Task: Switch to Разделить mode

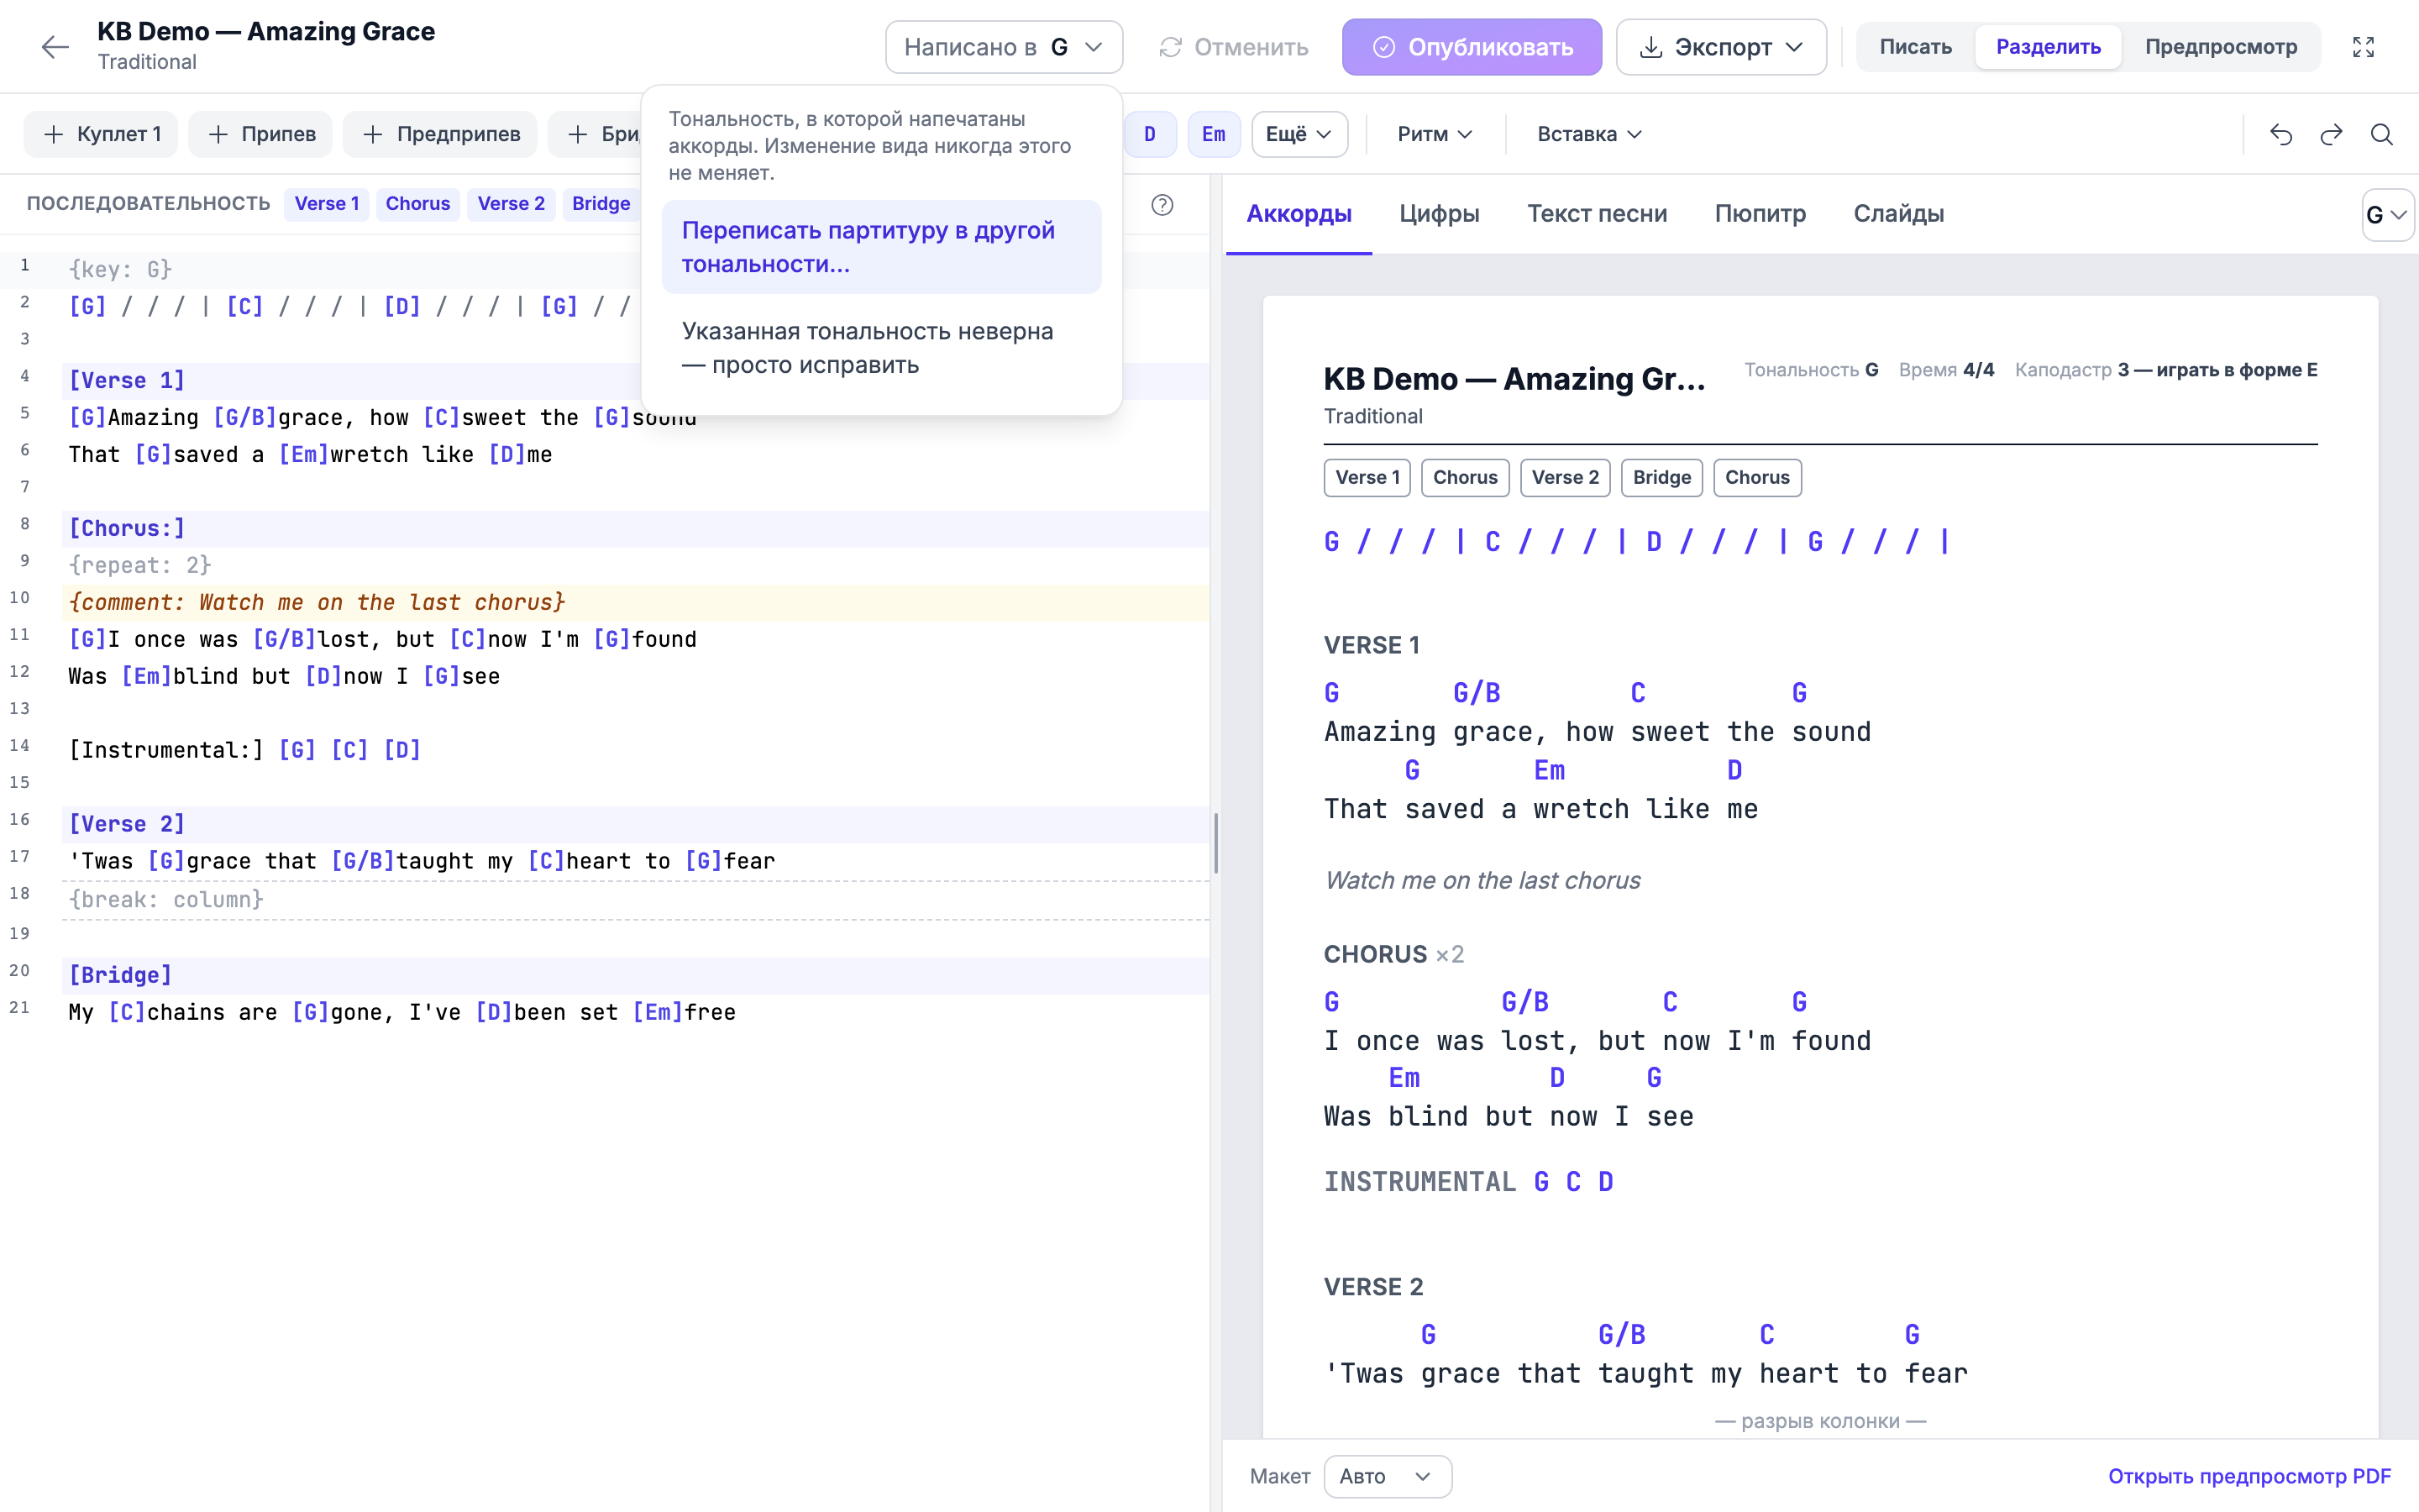Action: click(x=2048, y=47)
